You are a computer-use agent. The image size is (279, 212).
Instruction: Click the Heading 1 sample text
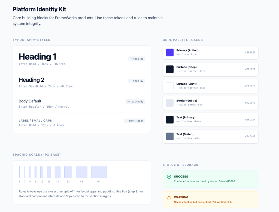37,57
